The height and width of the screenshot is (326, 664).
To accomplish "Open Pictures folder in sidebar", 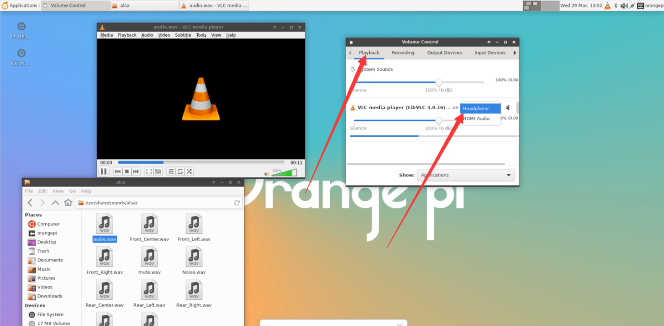I will [x=46, y=278].
